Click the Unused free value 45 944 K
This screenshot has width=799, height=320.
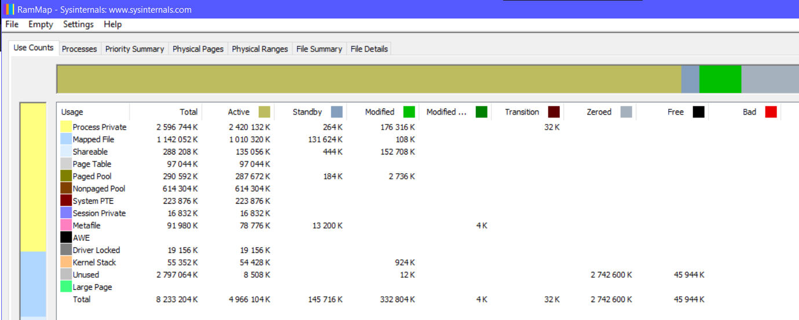tap(690, 274)
